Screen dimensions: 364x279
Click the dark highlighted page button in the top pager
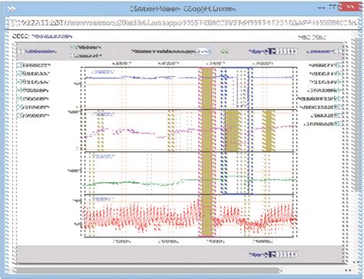(271, 51)
